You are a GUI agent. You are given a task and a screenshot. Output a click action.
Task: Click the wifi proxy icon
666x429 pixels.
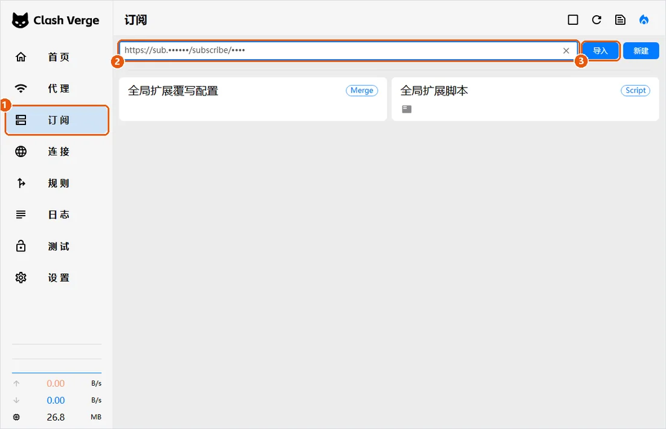(21, 88)
